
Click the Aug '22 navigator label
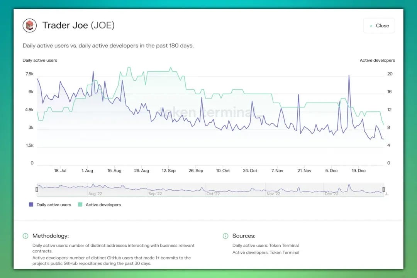click(x=95, y=194)
